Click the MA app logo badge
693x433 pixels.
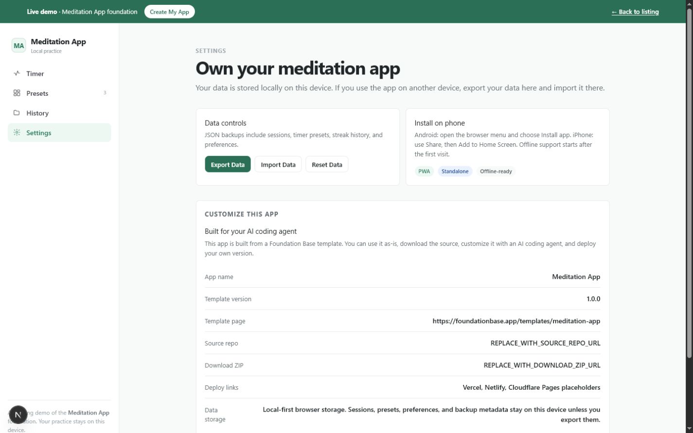coord(18,46)
